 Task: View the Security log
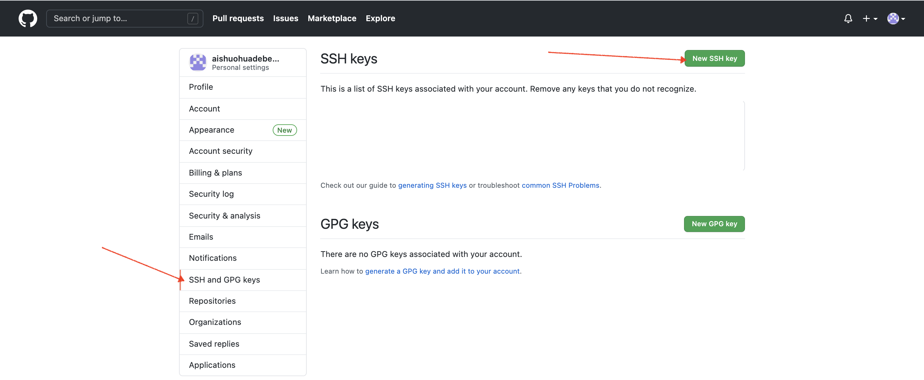[x=243, y=194]
